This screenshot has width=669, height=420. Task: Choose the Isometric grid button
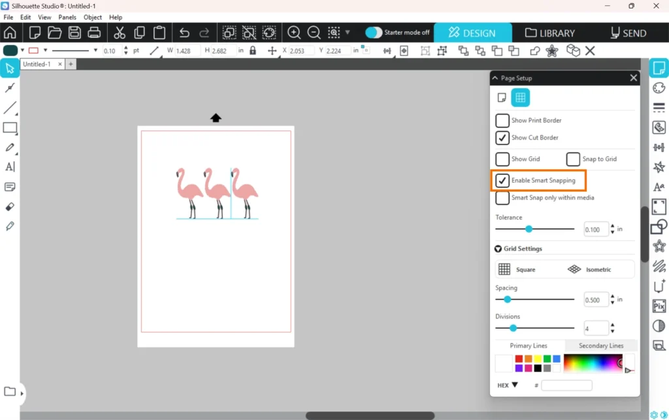click(590, 269)
